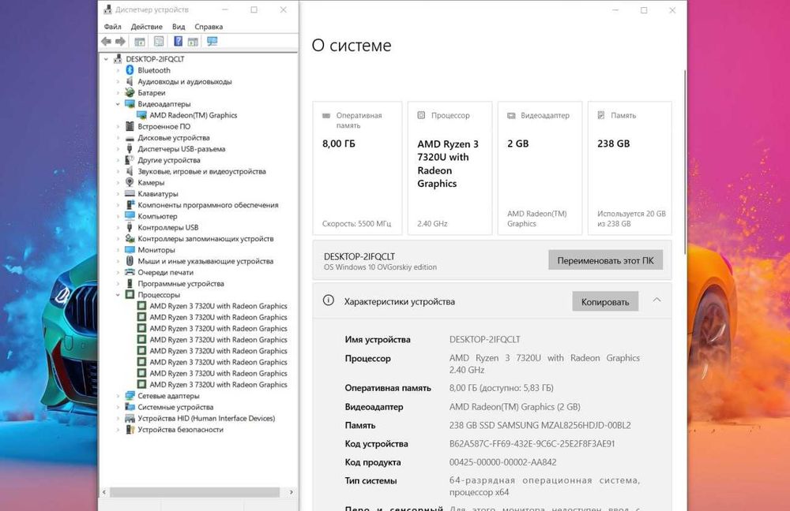Click the DESKTOP-2IFQCLT computer icon in tree
This screenshot has width=790, height=511.
point(118,59)
